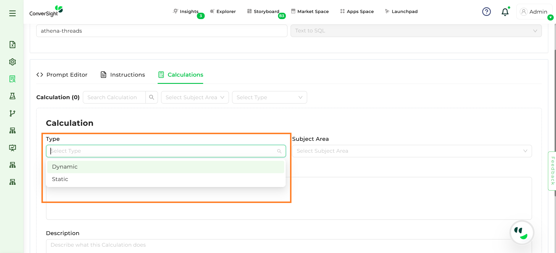Expand the Select Type filter dropdown
The image size is (556, 253).
pos(269,97)
